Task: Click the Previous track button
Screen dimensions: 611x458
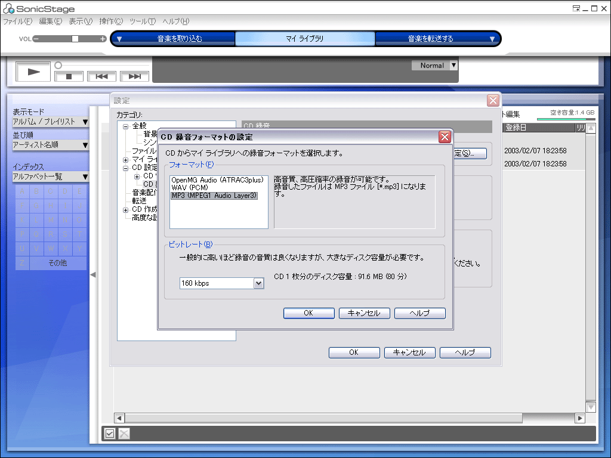Action: (x=101, y=76)
